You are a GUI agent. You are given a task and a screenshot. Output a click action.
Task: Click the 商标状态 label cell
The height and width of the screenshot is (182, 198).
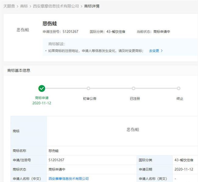tap(29, 170)
